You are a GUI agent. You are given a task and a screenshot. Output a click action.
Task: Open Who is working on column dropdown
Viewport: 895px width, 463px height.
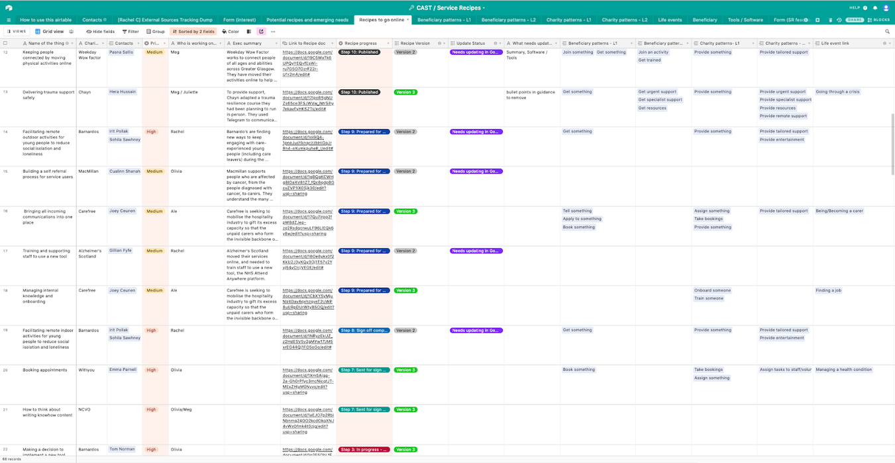tap(220, 43)
